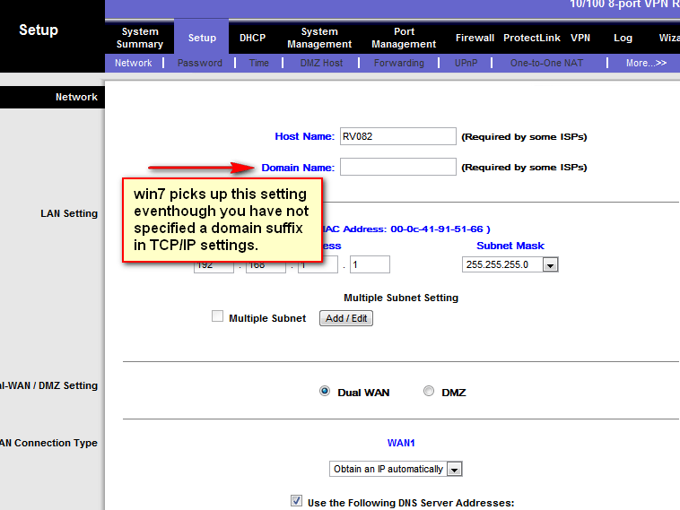The height and width of the screenshot is (510, 680).
Task: Select the DMZ radio button
Action: 429,391
